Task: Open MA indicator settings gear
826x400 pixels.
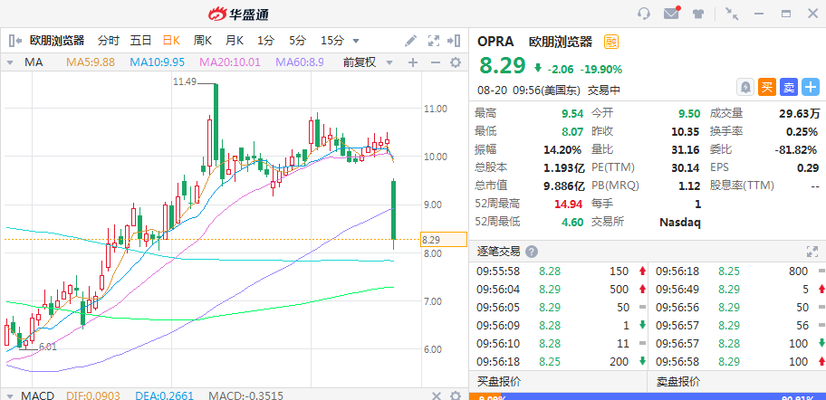Action: 456,62
